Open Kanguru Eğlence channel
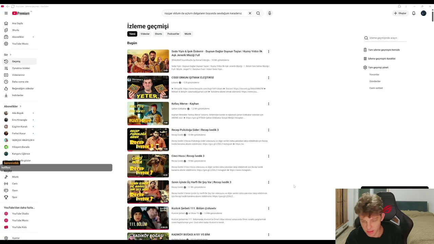This screenshot has height=244, width=434. pos(19,154)
